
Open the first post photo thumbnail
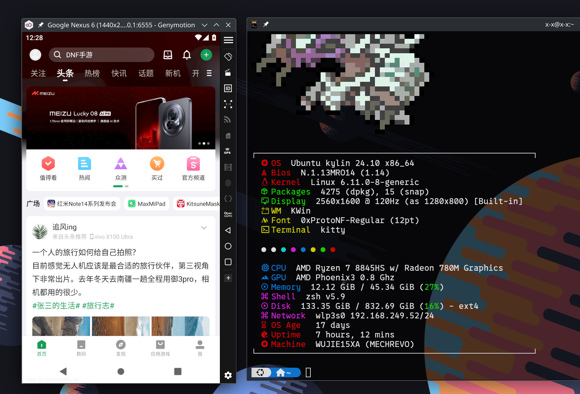tap(61, 326)
